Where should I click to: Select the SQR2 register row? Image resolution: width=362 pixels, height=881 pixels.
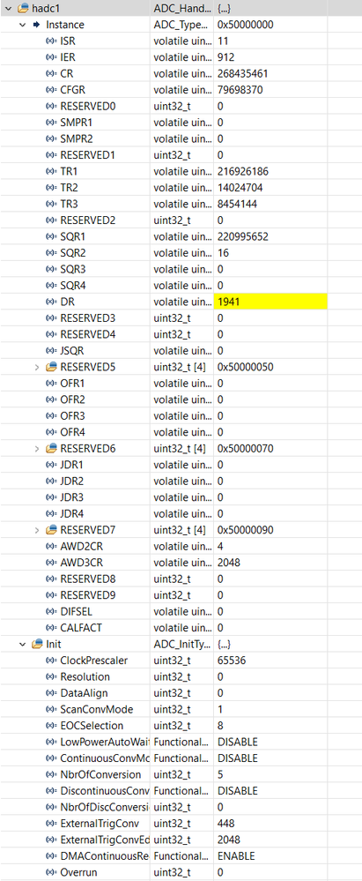181,253
